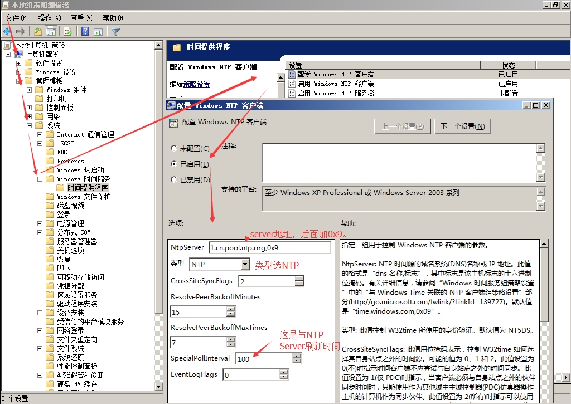Toggle the console tree show/hide icon
The height and width of the screenshot is (404, 571).
pos(51,32)
